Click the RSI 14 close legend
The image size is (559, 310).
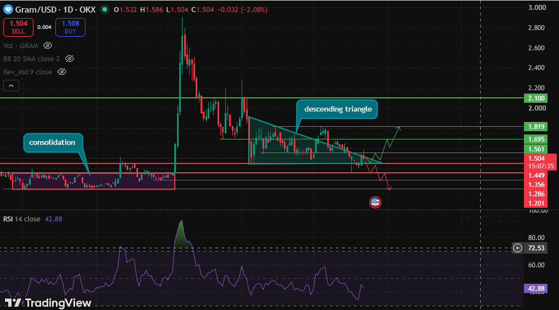[x=22, y=219]
